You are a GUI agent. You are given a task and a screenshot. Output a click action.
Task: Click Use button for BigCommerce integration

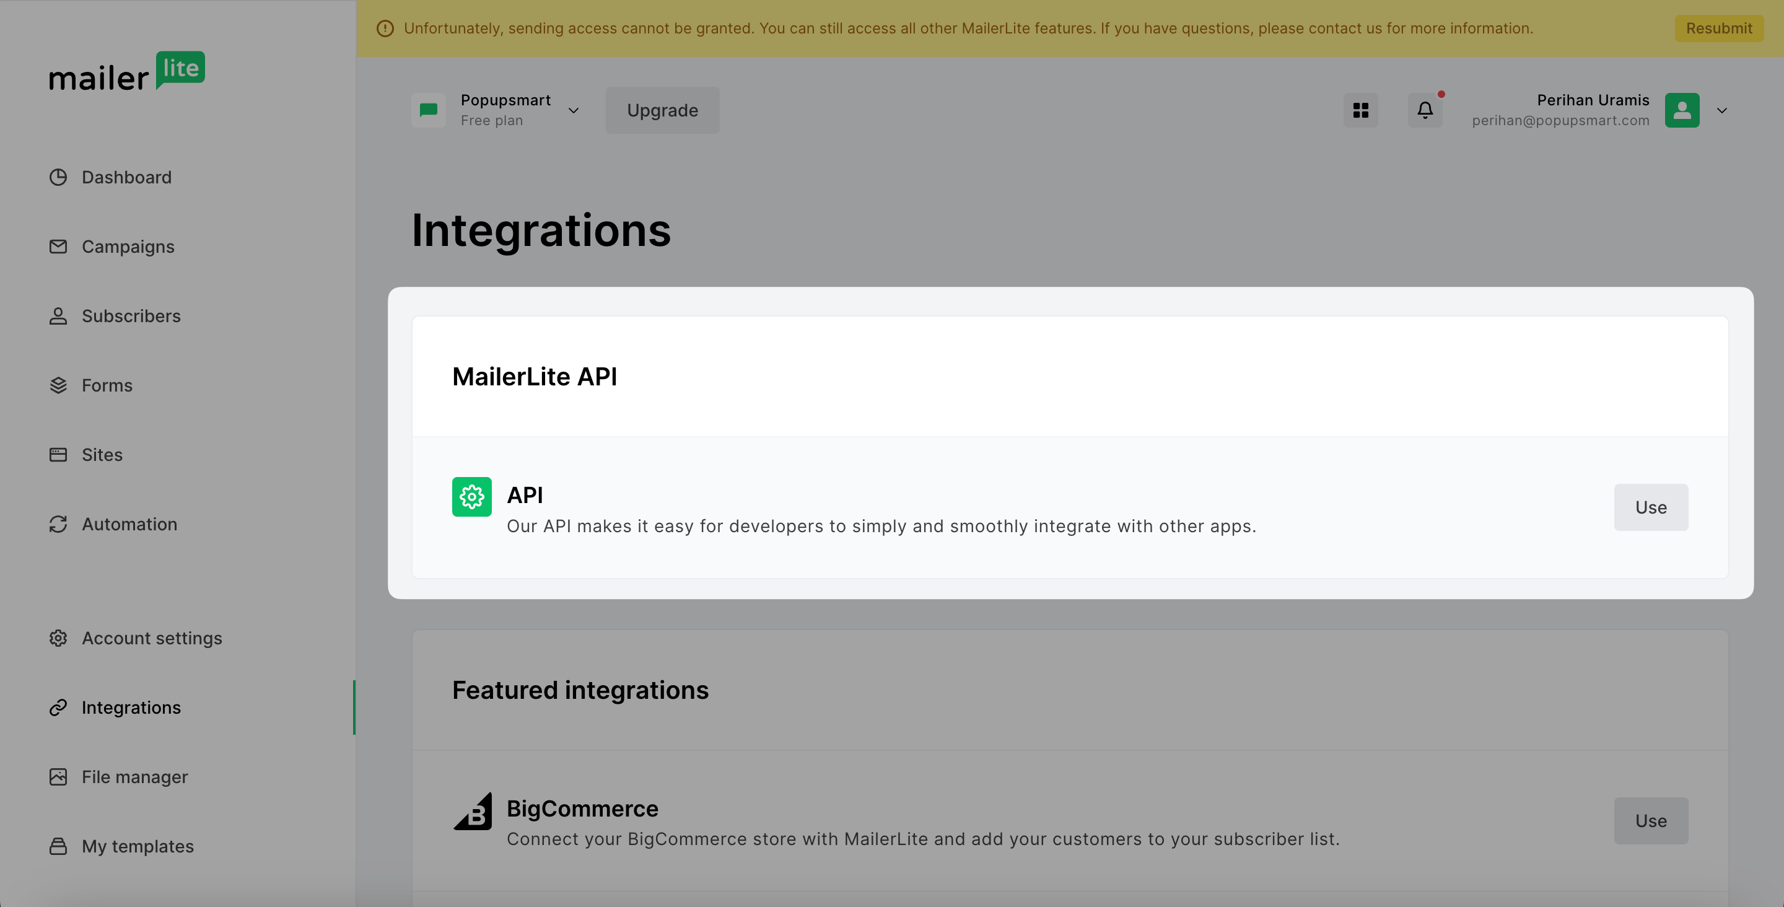tap(1651, 820)
